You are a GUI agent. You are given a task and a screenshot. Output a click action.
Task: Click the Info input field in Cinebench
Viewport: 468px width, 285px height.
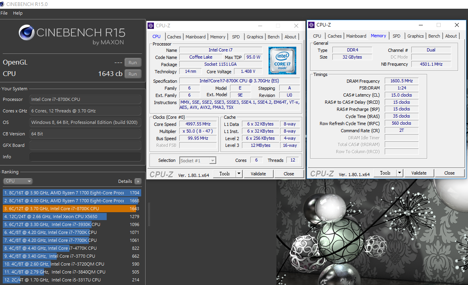(85, 157)
